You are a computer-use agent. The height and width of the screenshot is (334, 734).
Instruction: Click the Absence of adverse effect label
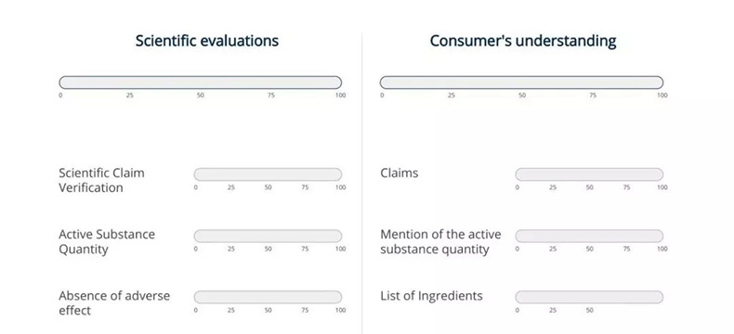tap(114, 302)
